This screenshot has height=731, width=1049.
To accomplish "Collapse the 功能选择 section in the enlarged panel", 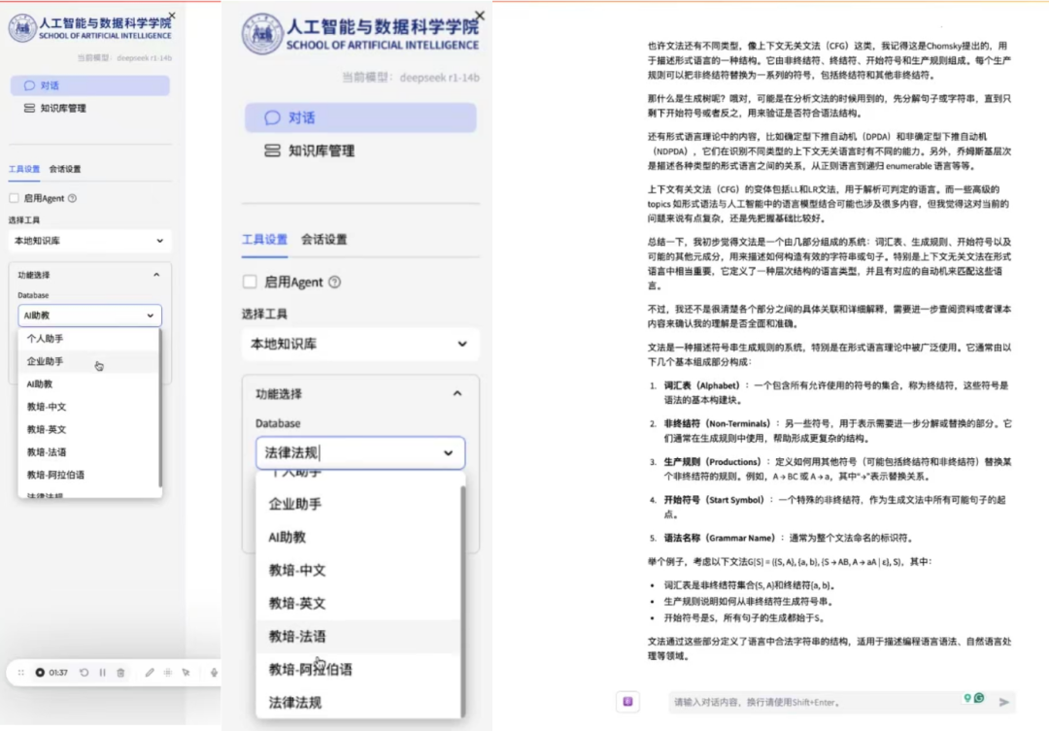I will [457, 394].
